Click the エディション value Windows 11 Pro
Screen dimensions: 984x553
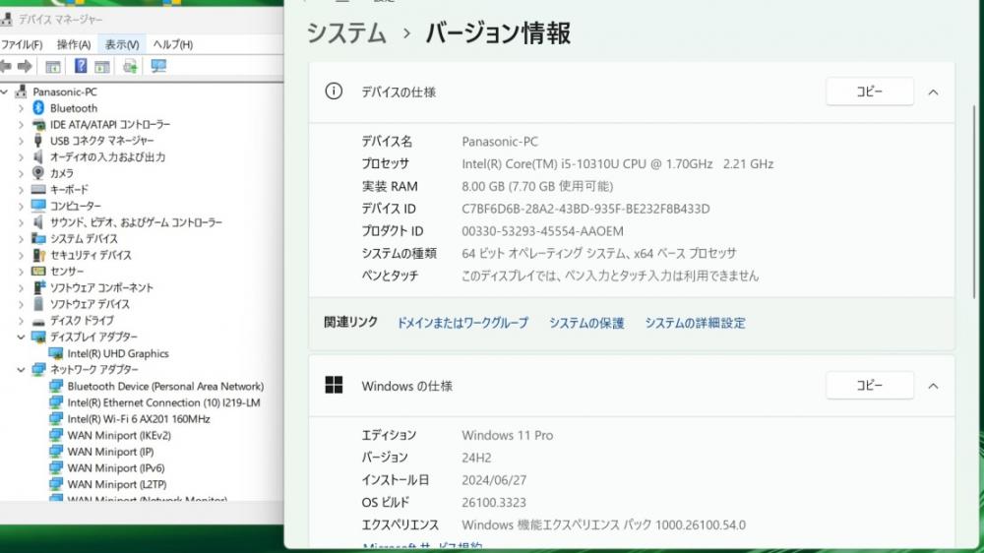(508, 435)
